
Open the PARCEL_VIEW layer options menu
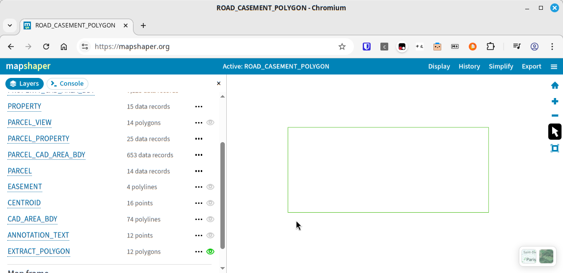pyautogui.click(x=199, y=123)
